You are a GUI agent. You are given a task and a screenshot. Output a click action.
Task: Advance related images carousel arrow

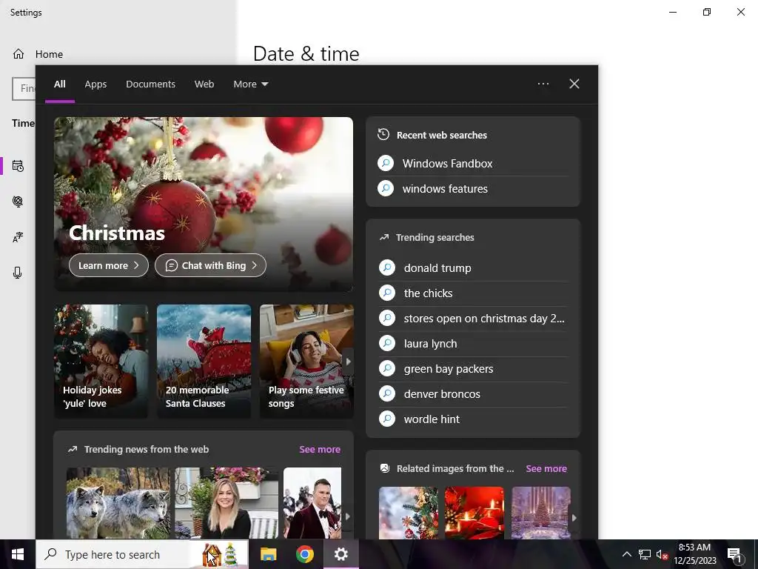[574, 518]
